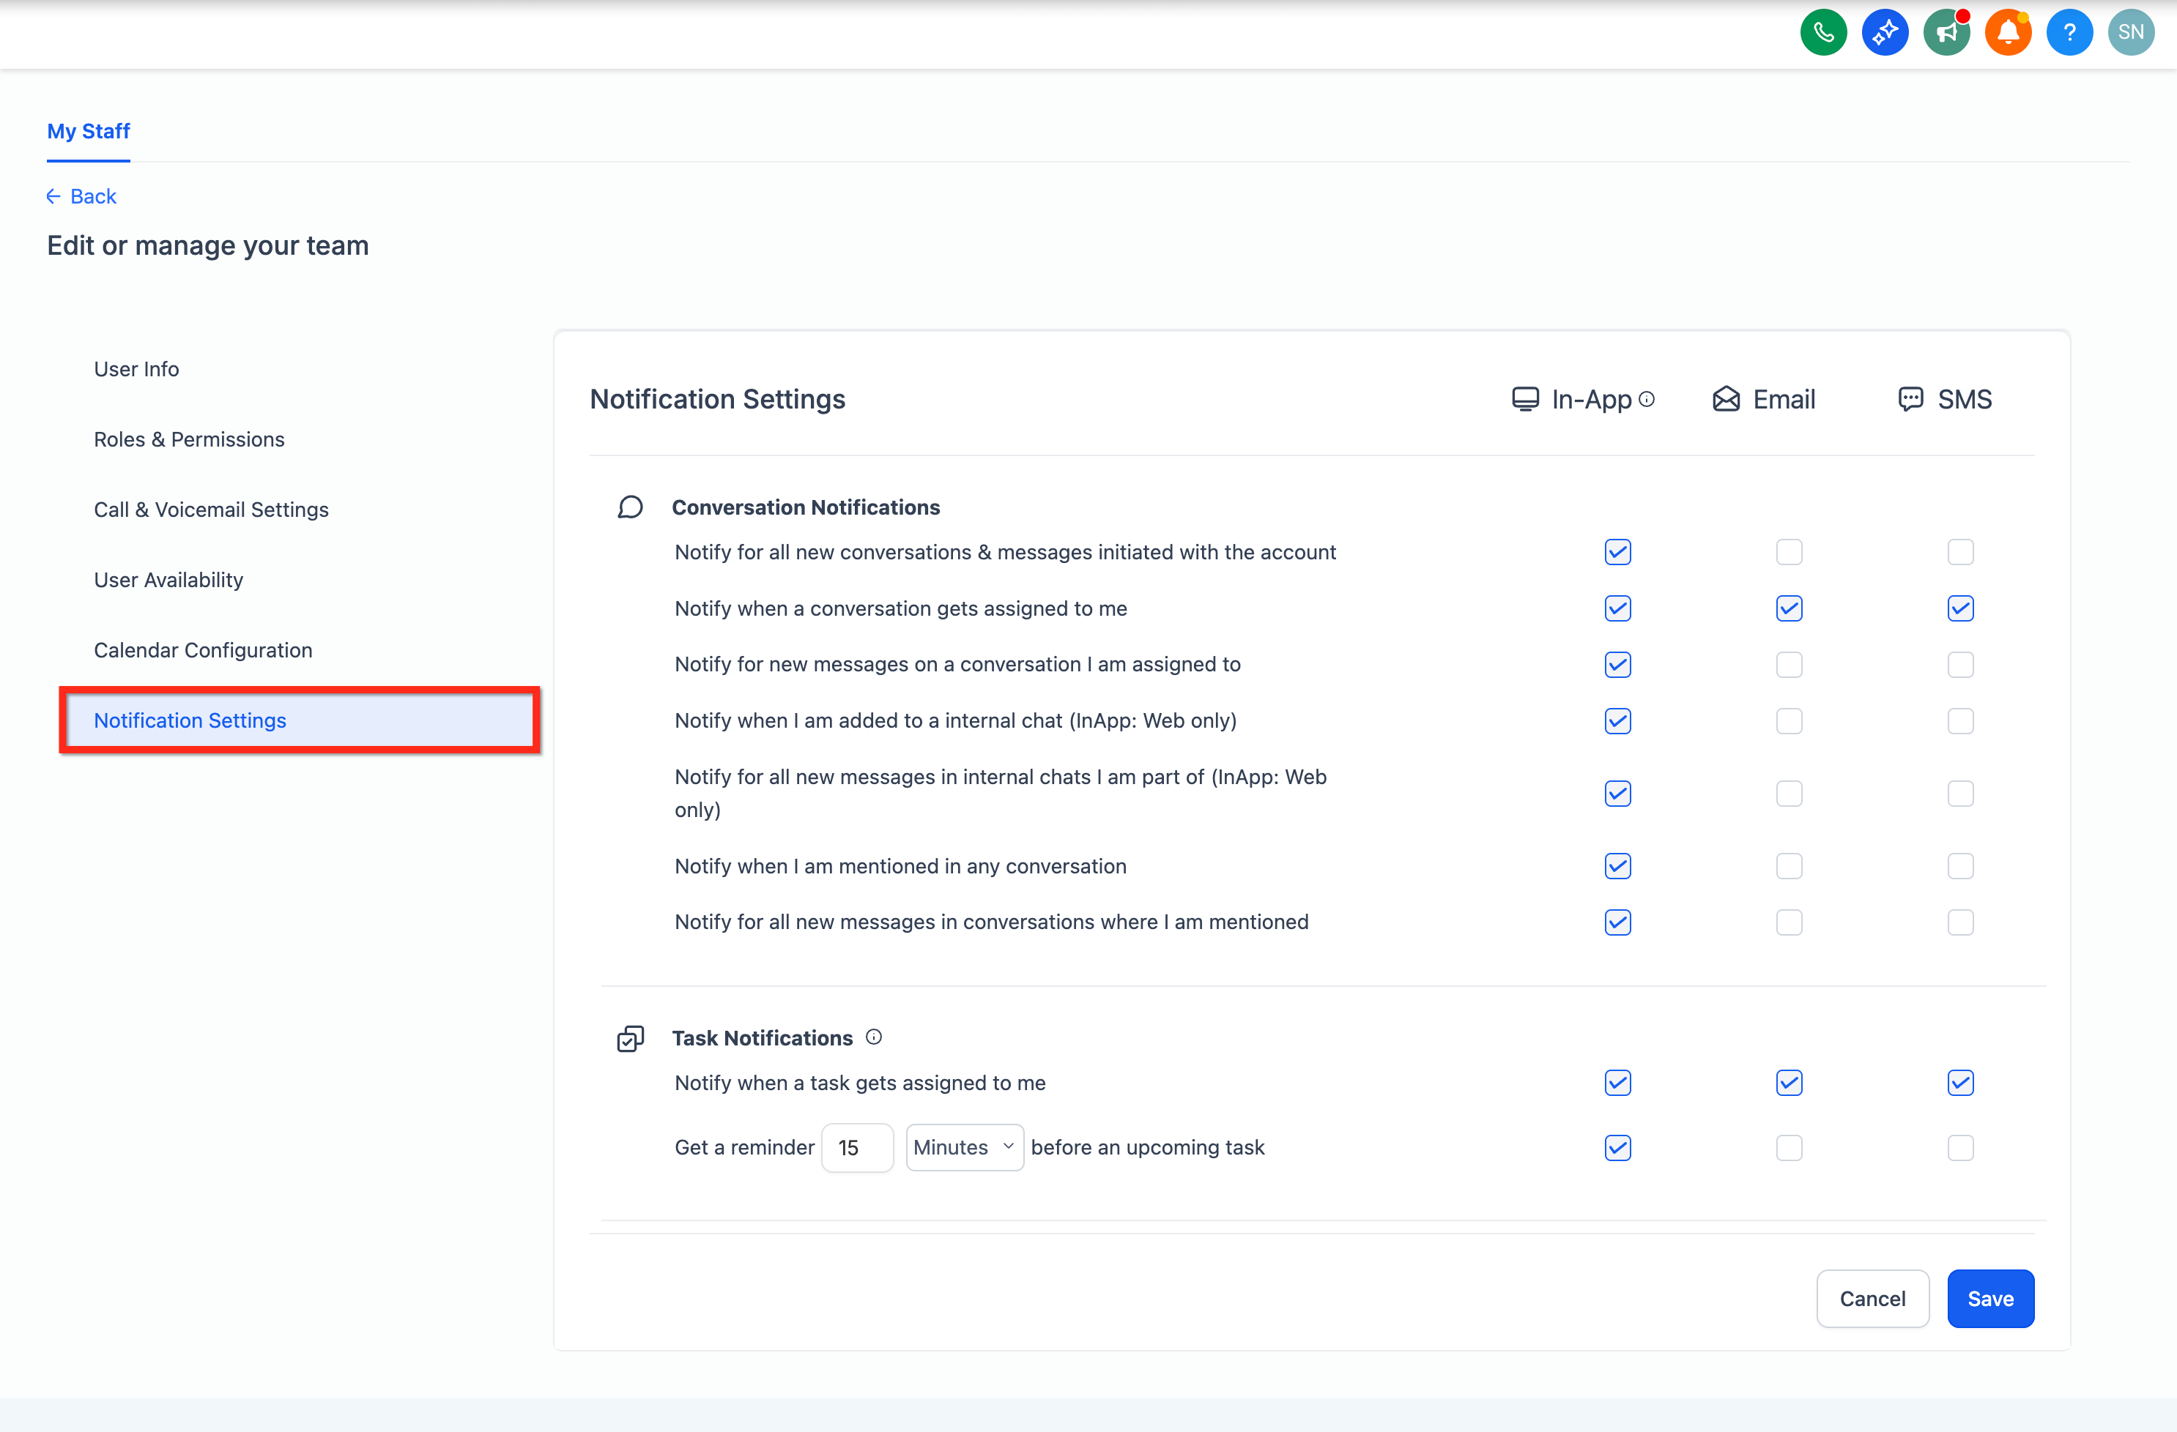Open User Info section
The height and width of the screenshot is (1432, 2177).
point(136,370)
